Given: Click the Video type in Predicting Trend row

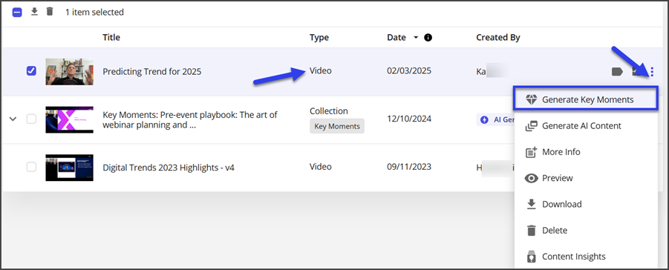Looking at the screenshot, I should pyautogui.click(x=321, y=70).
